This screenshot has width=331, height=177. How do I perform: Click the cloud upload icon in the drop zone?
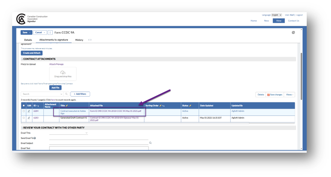pyautogui.click(x=63, y=72)
